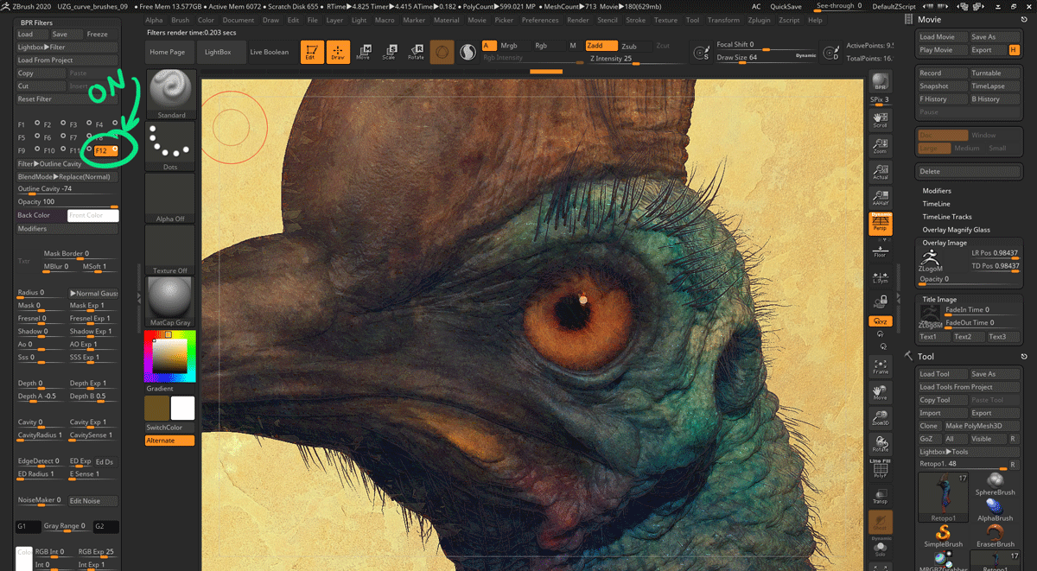Open the Normal Gauss dropdown
The width and height of the screenshot is (1037, 571).
tap(93, 294)
